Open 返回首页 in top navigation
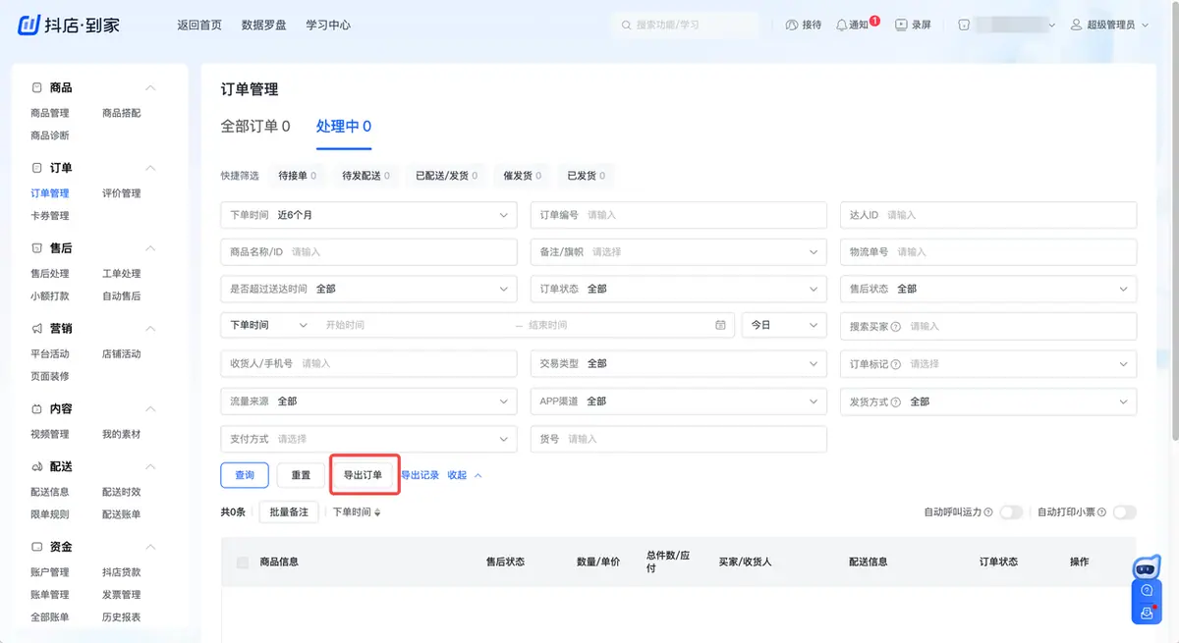 [x=199, y=26]
